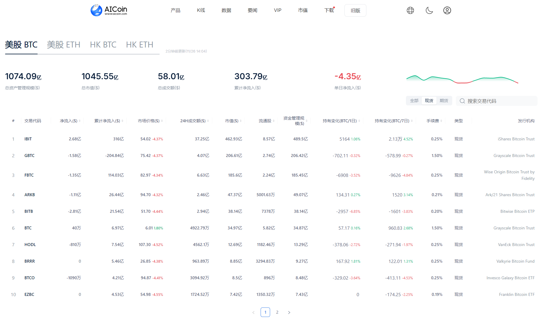Sort by 持有变化(BTC/7日) column arrows
The image size is (542, 322).
coord(412,121)
